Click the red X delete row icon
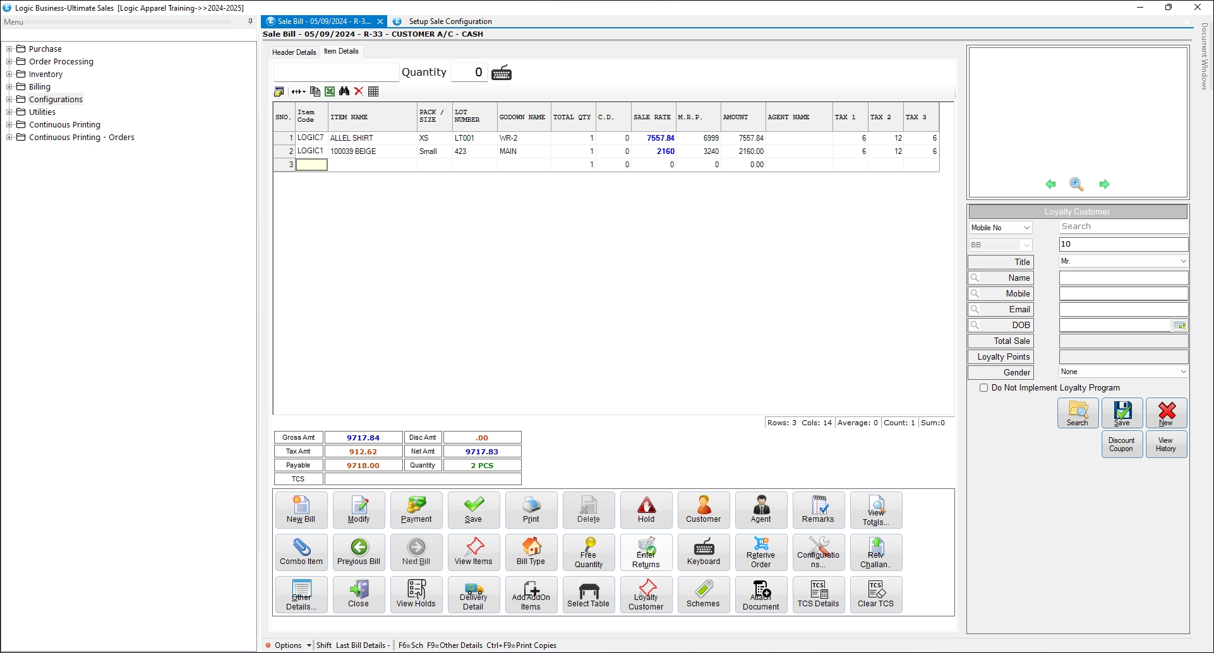This screenshot has width=1214, height=653. (359, 91)
